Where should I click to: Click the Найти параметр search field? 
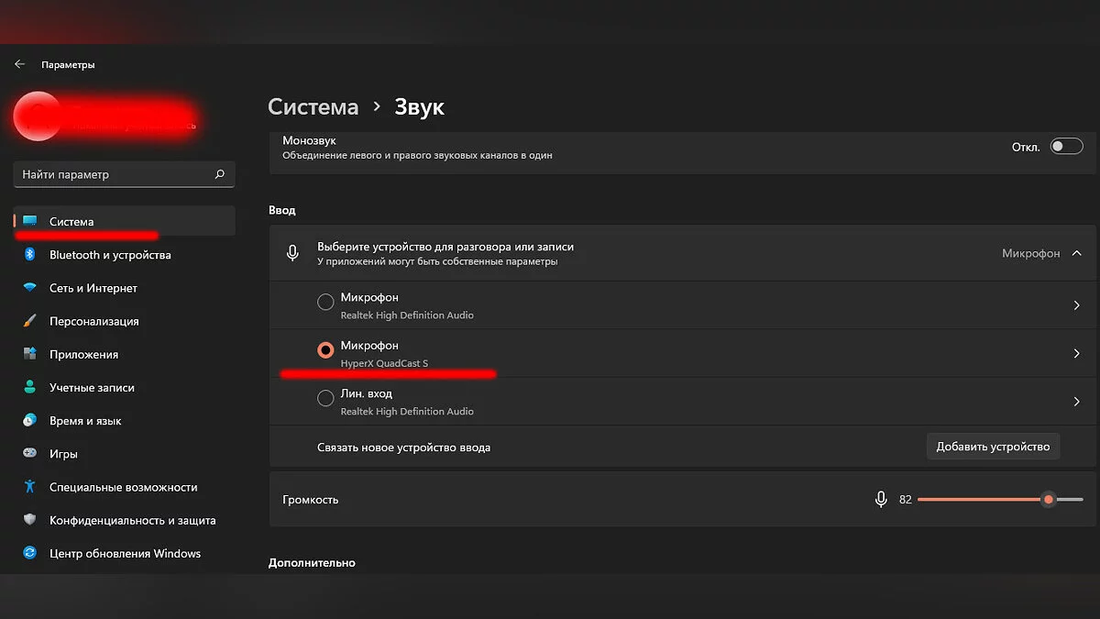[115, 174]
